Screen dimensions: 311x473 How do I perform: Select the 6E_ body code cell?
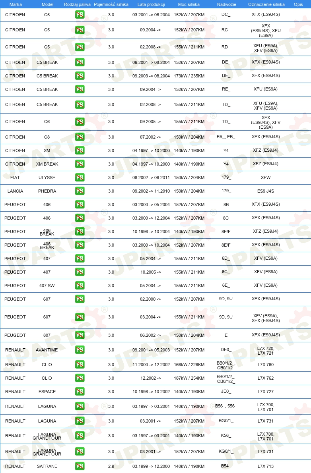(226, 285)
